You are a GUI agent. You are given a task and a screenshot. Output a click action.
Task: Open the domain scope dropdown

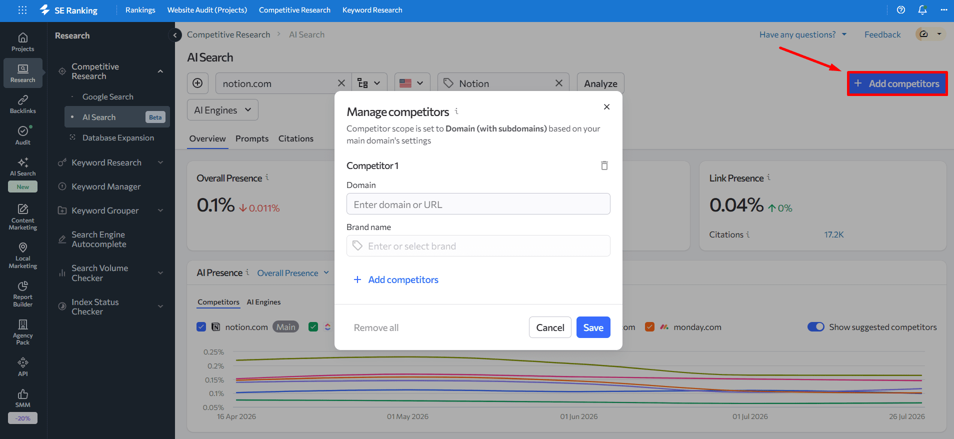click(x=369, y=83)
